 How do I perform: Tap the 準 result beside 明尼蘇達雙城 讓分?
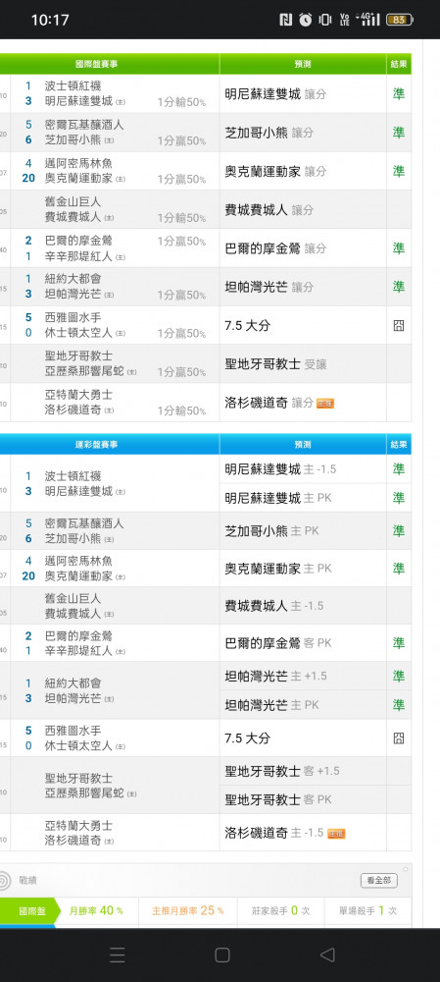coord(399,94)
